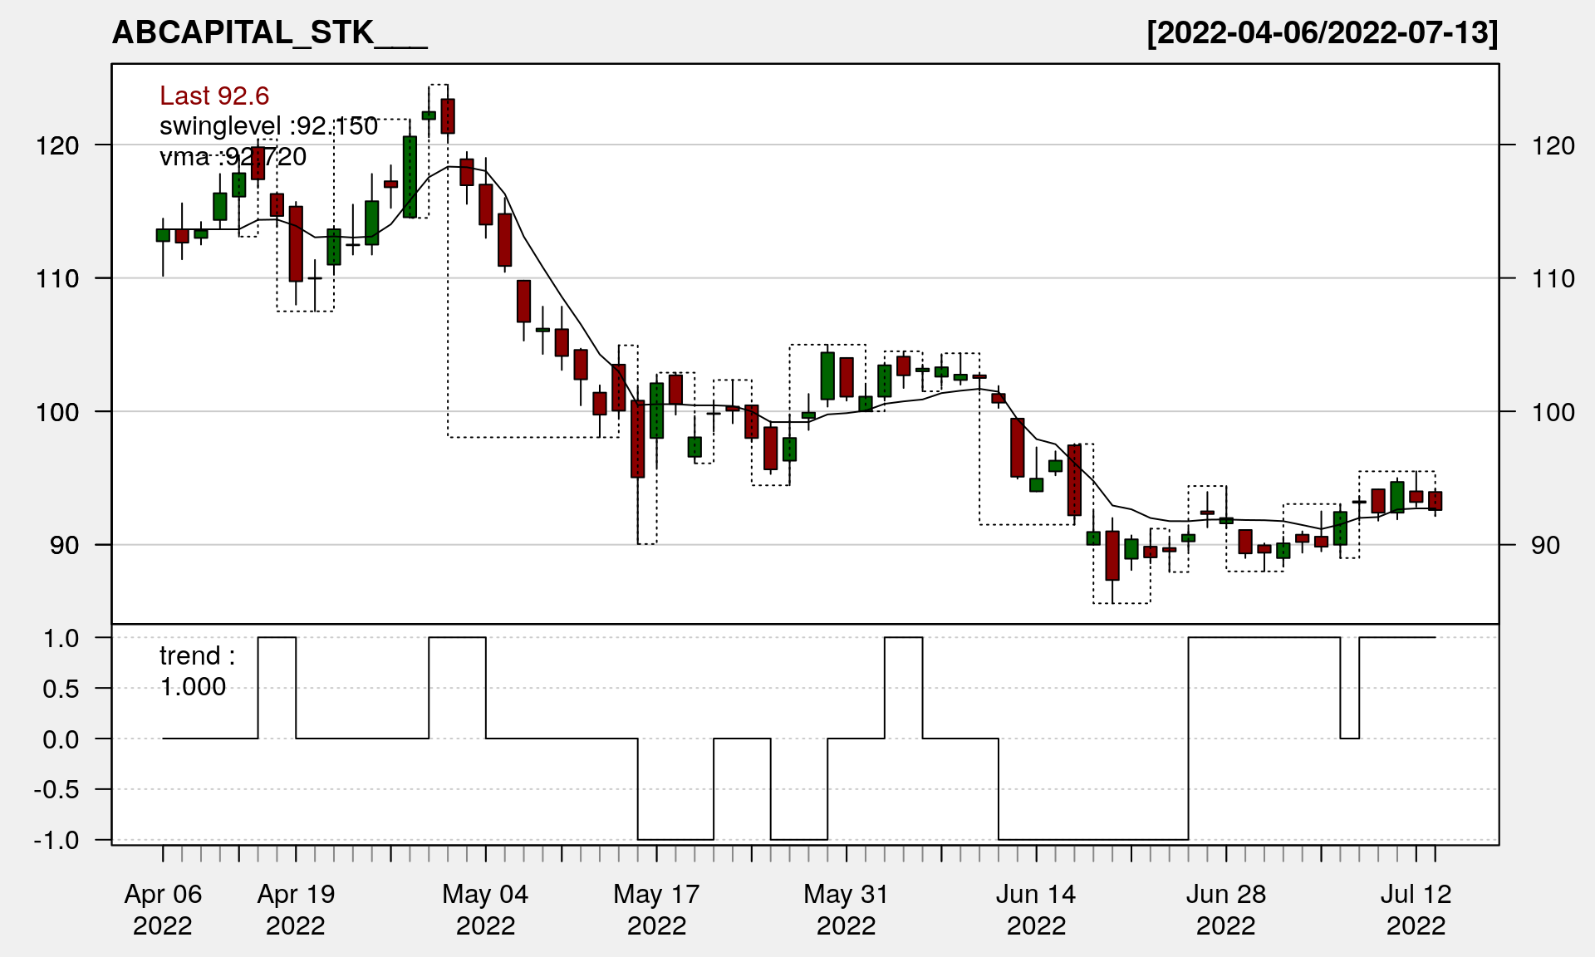This screenshot has height=957, width=1595.
Task: Click the trend 1.000 label
Action: [x=196, y=671]
